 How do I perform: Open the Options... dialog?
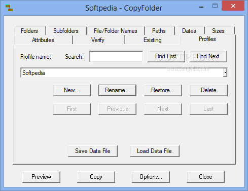click(151, 177)
